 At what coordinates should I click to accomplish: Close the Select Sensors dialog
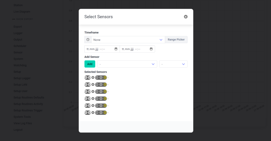(x=186, y=17)
